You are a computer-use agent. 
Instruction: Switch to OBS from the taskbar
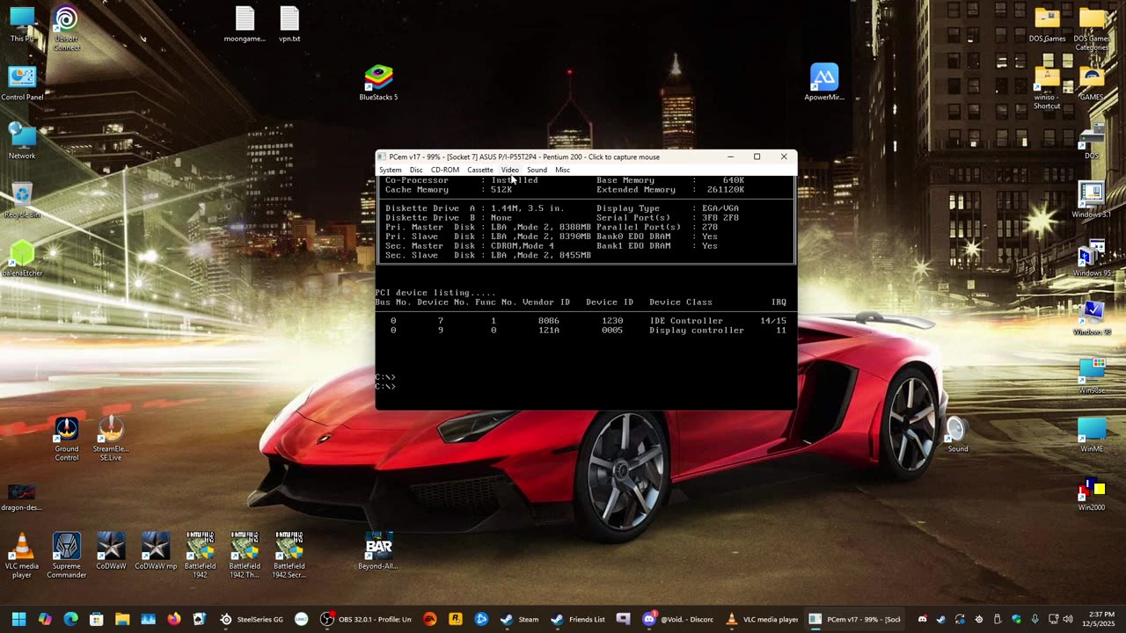[x=367, y=619]
